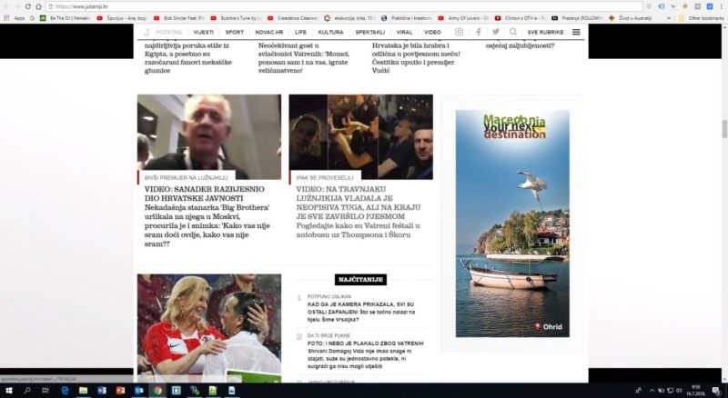728x398 pixels.
Task: Select the VIJESTI menu item
Action: [x=203, y=32]
